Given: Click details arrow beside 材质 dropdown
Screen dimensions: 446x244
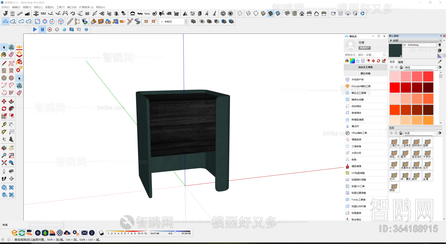Looking at the screenshot, I should (440, 133).
